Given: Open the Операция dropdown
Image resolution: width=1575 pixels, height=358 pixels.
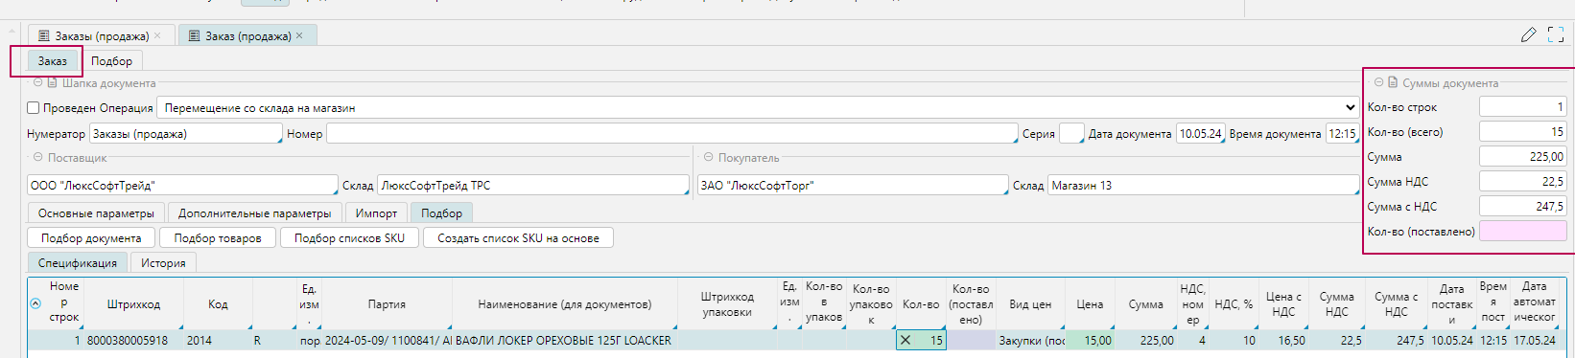Looking at the screenshot, I should [x=758, y=108].
